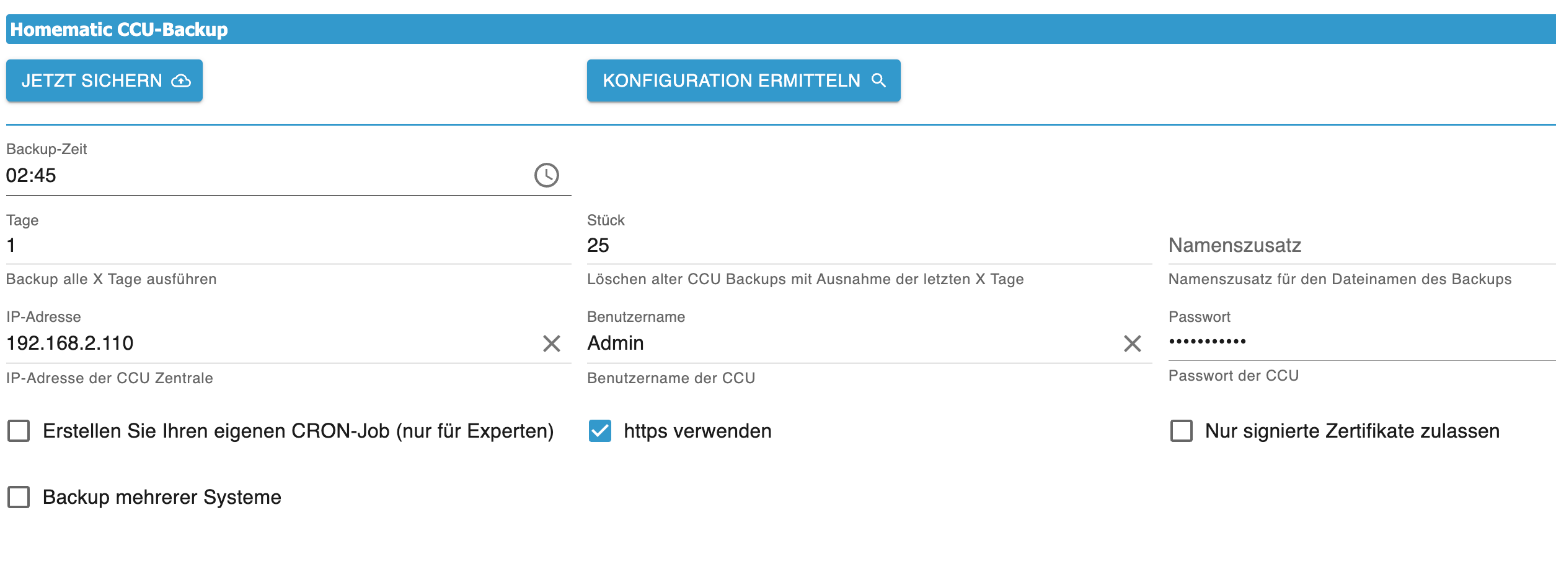Click the https verwenden label text
This screenshot has height=567, width=1556.
point(697,431)
